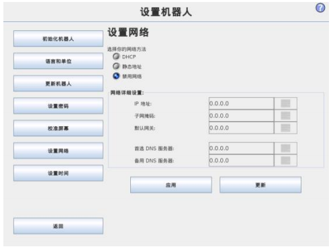Click keypad icon beside 子网掩码 field
333x249 pixels.
tap(285, 115)
